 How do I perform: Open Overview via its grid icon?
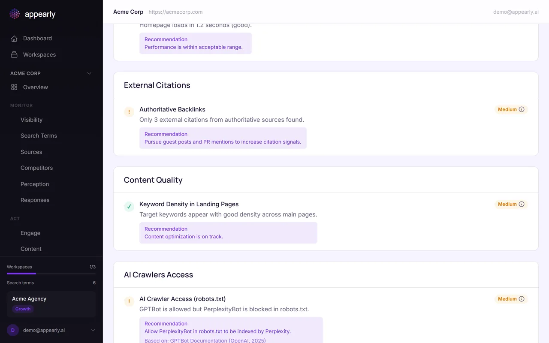coord(14,87)
